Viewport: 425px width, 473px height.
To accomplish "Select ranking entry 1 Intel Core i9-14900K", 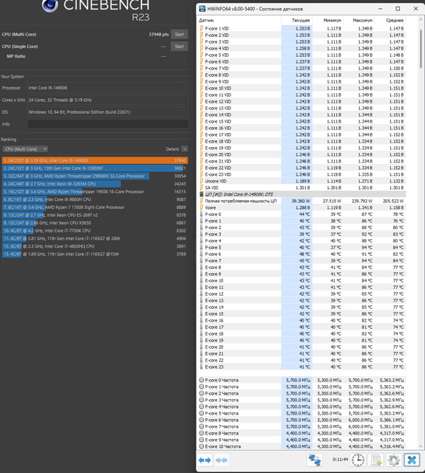I will [95, 160].
